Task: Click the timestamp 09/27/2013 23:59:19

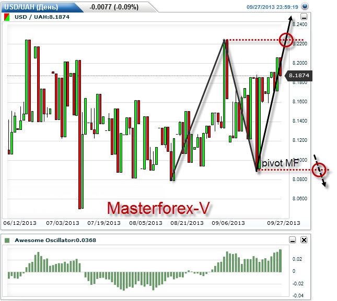Action: (272, 7)
